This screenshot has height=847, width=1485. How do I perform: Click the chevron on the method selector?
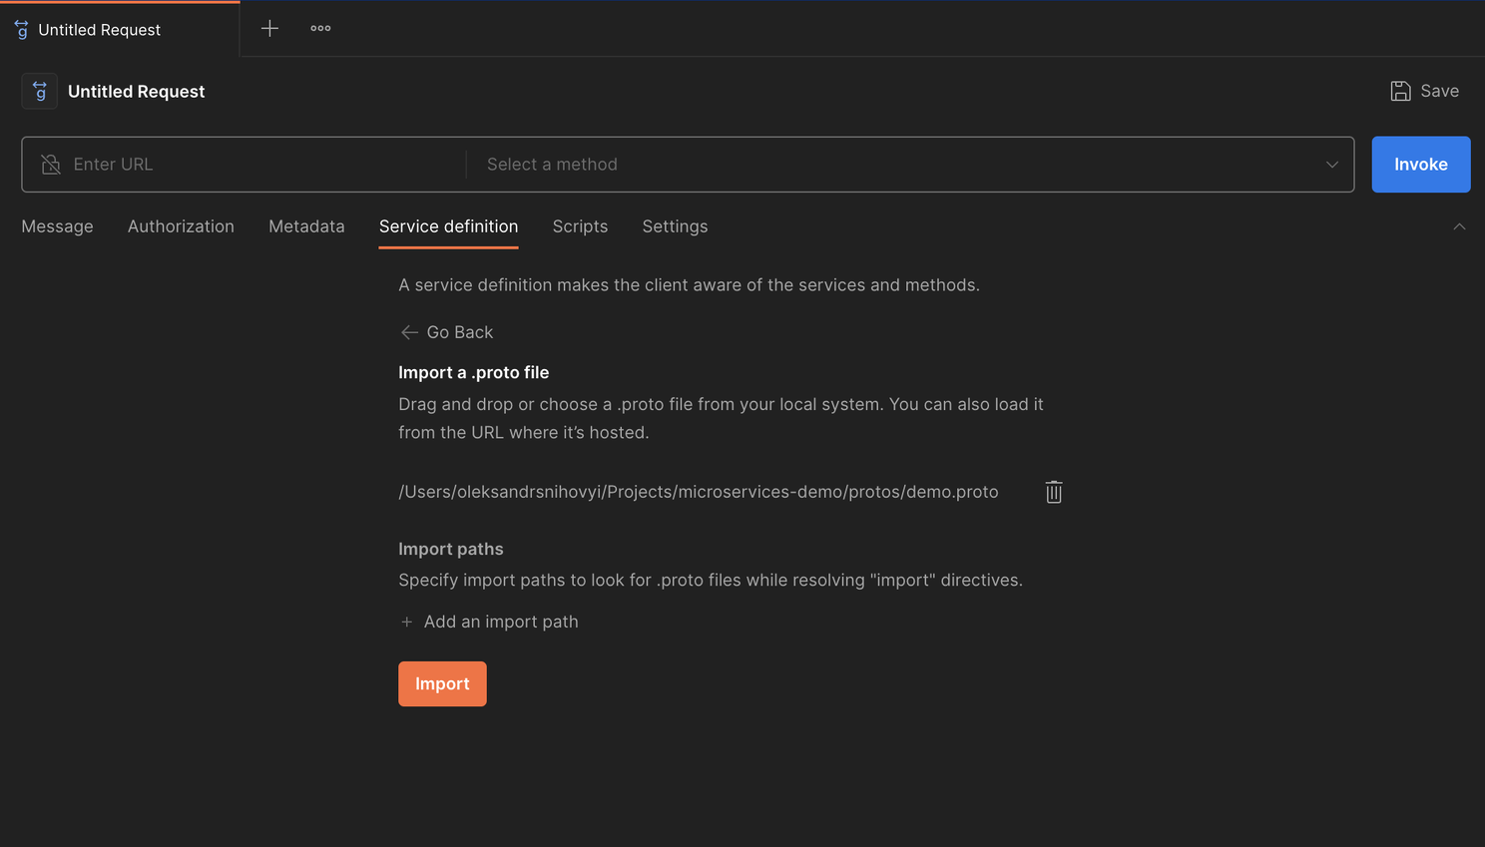tap(1331, 164)
